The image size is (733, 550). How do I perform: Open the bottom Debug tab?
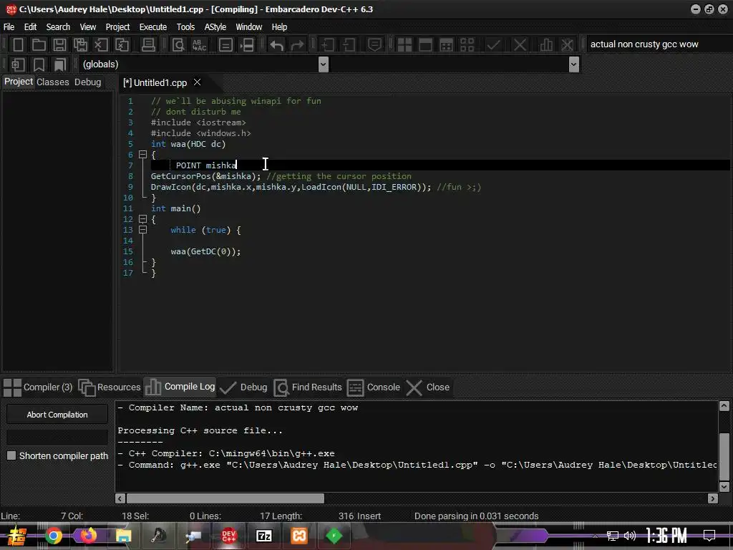pos(243,387)
